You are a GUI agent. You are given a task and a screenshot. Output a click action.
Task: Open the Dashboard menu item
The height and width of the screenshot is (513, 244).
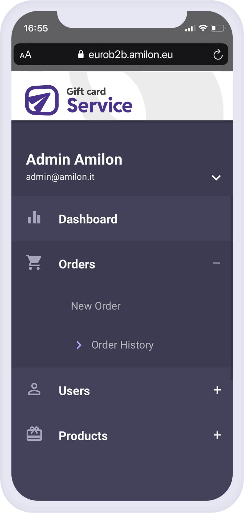point(88,219)
